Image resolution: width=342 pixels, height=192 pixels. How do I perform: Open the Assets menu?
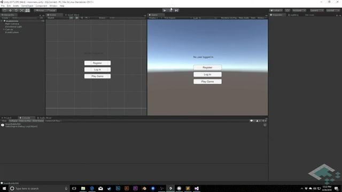coord(16,6)
